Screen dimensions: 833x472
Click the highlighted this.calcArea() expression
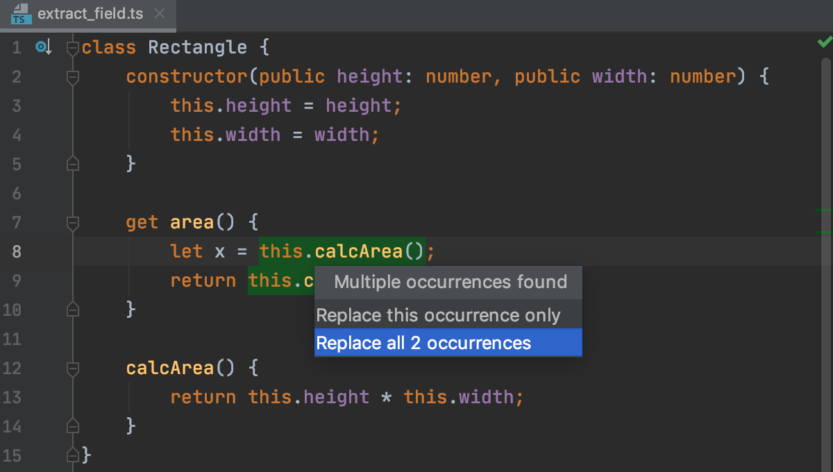point(342,251)
